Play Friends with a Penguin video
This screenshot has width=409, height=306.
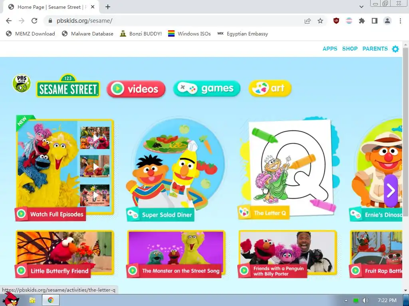pos(288,254)
